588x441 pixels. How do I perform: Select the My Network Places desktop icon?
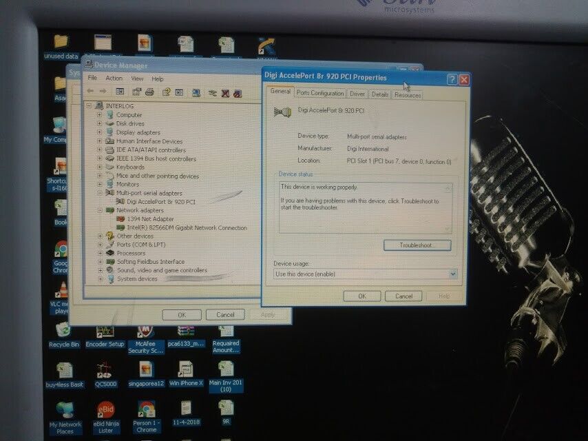65,418
